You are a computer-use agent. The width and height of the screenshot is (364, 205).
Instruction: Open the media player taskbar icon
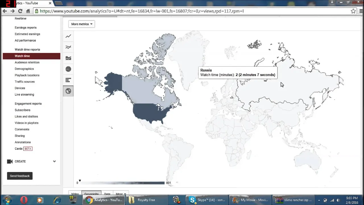(40, 200)
